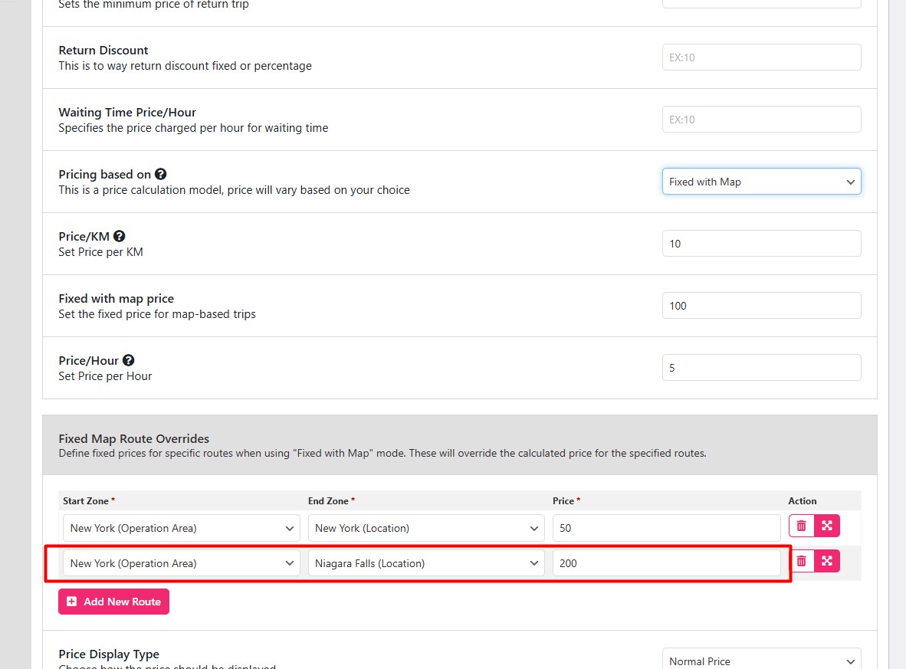906x669 pixels.
Task: Select the Fixed with map price field
Action: tap(761, 306)
